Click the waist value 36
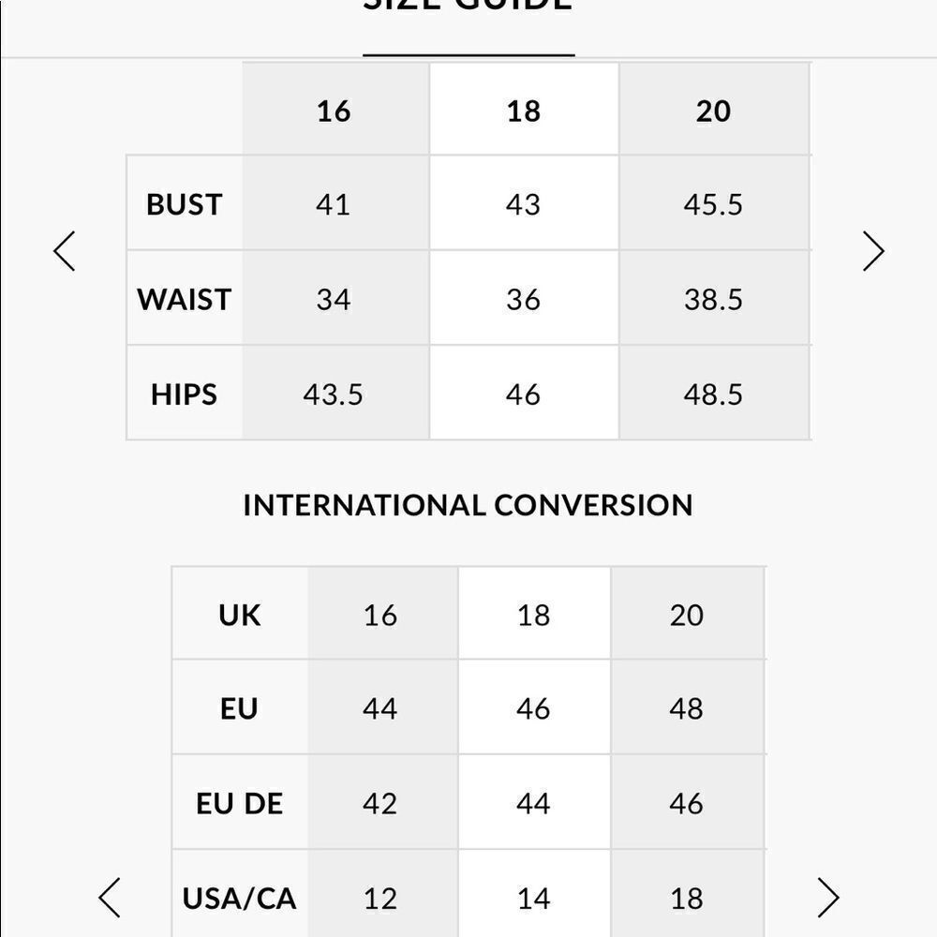The image size is (937, 937). point(524,298)
